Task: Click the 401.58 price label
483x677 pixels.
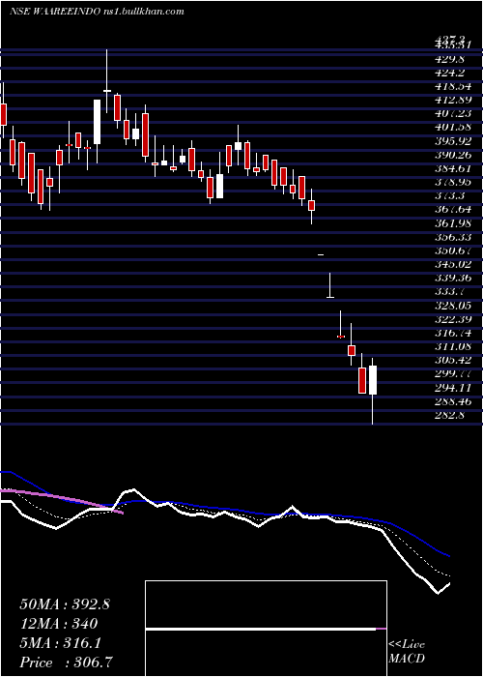Action: (455, 128)
